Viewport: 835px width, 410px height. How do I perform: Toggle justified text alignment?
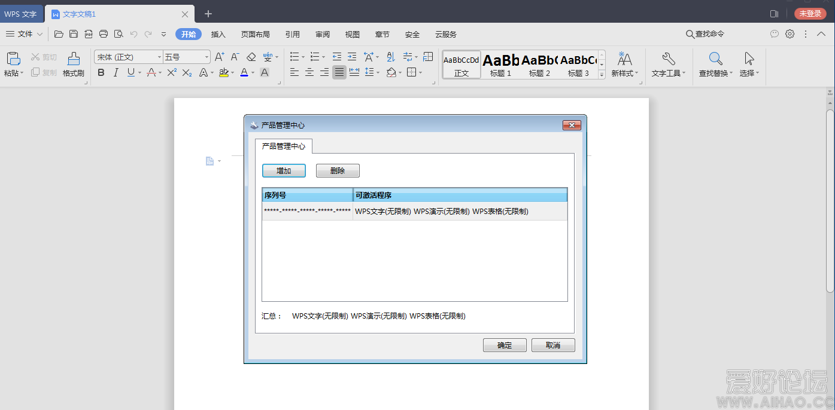click(339, 72)
